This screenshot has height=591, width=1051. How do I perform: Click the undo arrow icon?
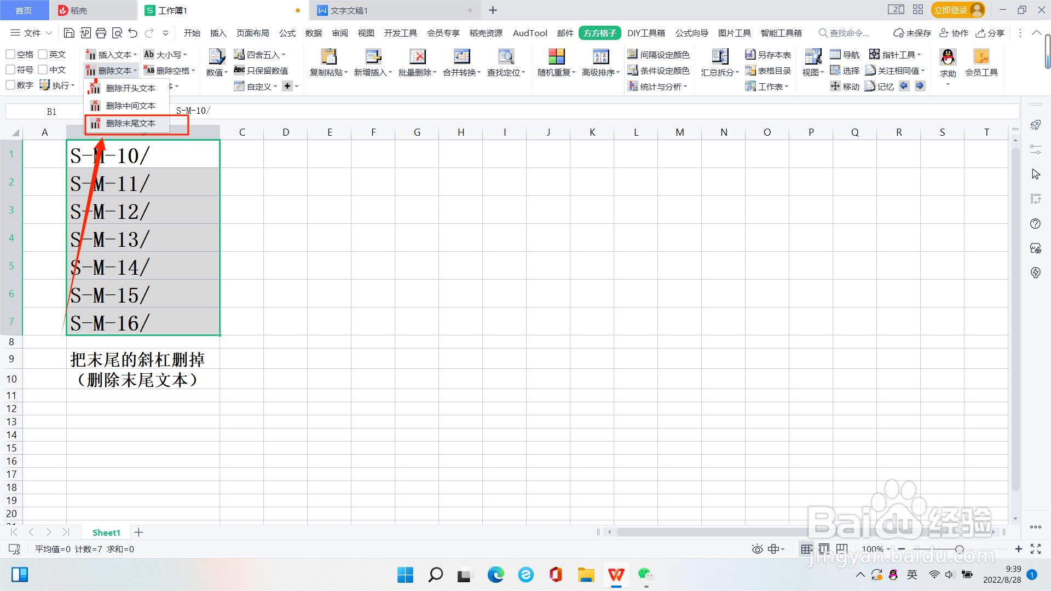pos(132,33)
